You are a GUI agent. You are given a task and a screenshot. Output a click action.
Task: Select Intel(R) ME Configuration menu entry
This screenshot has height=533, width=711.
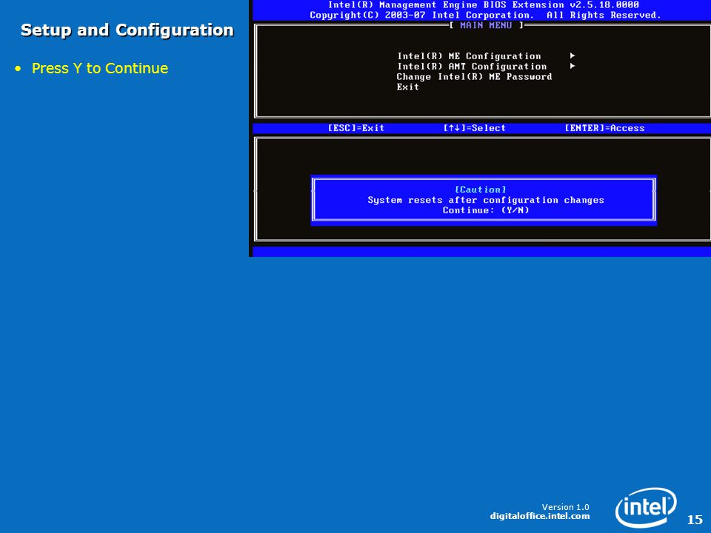pyautogui.click(x=469, y=56)
